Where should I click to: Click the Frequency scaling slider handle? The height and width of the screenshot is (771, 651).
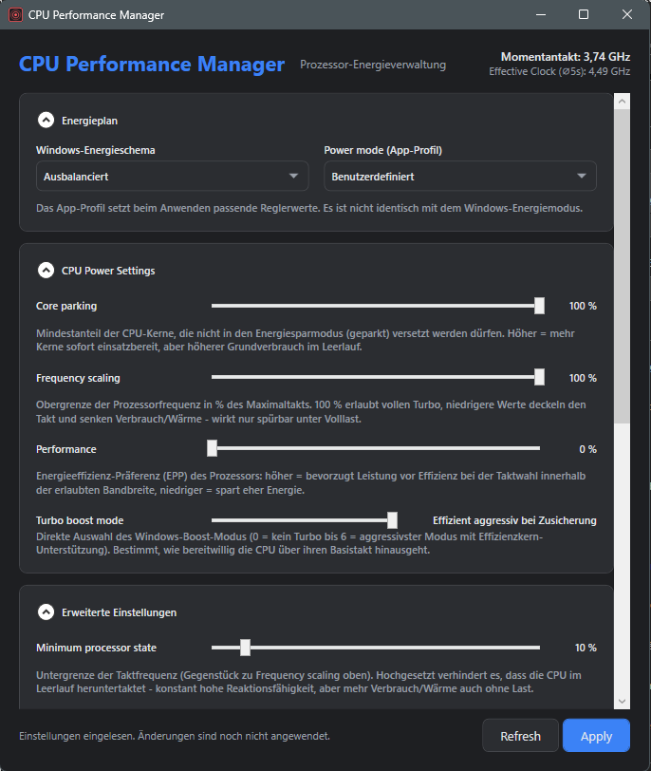(x=539, y=377)
